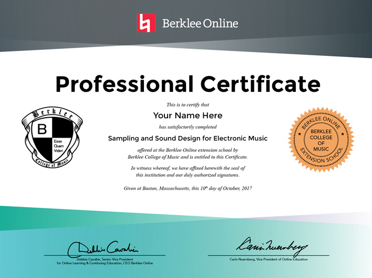372x278 pixels.
Task: Click 'offered at the Berklee Online extension school' line
Action: tap(188, 150)
